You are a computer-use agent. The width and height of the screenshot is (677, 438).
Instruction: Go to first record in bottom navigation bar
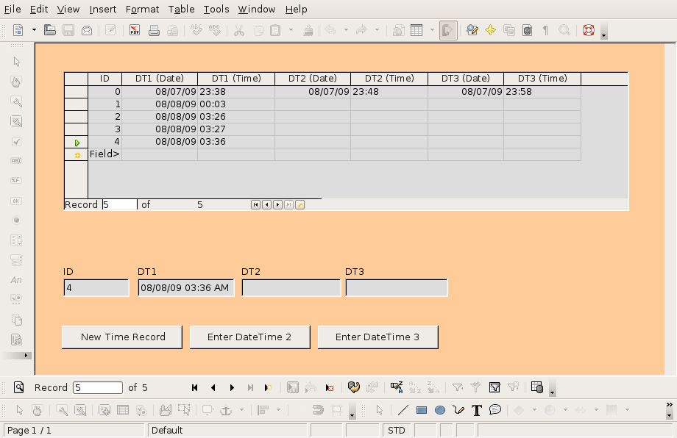194,387
